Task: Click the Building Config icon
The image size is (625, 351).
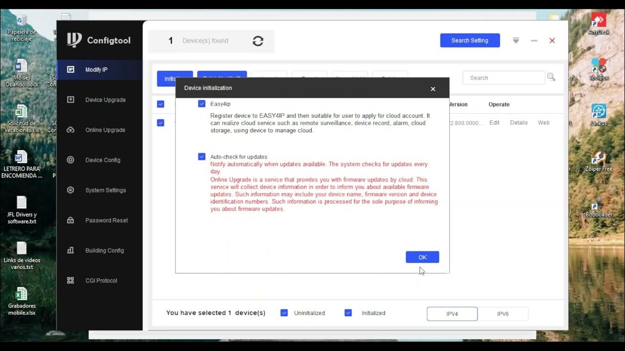Action: tap(70, 250)
